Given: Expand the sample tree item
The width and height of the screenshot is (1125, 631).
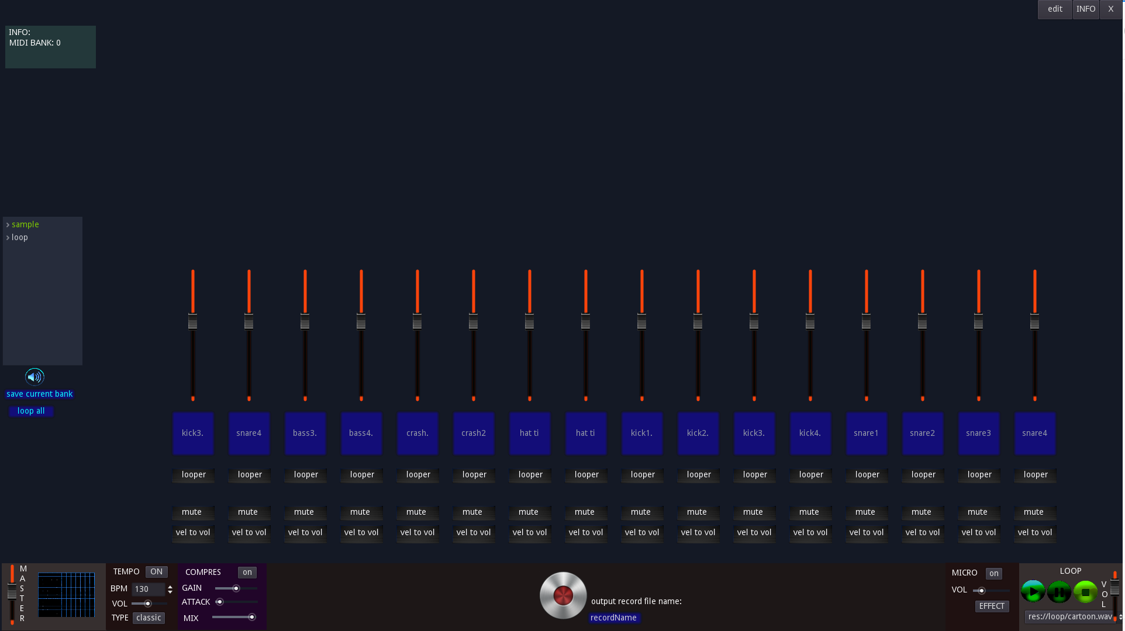Looking at the screenshot, I should [8, 225].
